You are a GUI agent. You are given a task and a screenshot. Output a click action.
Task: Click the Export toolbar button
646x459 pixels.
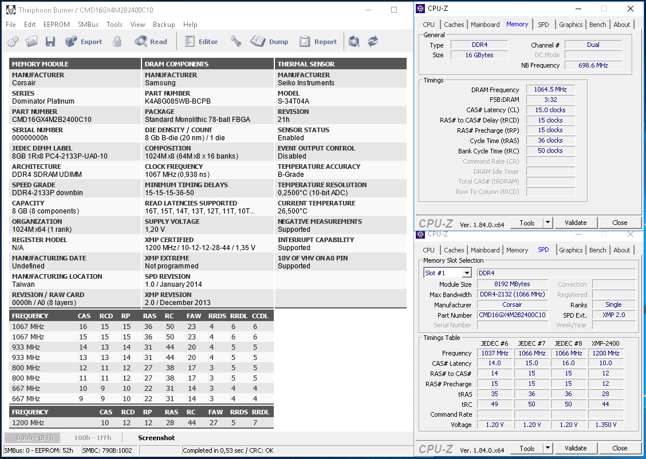[84, 42]
